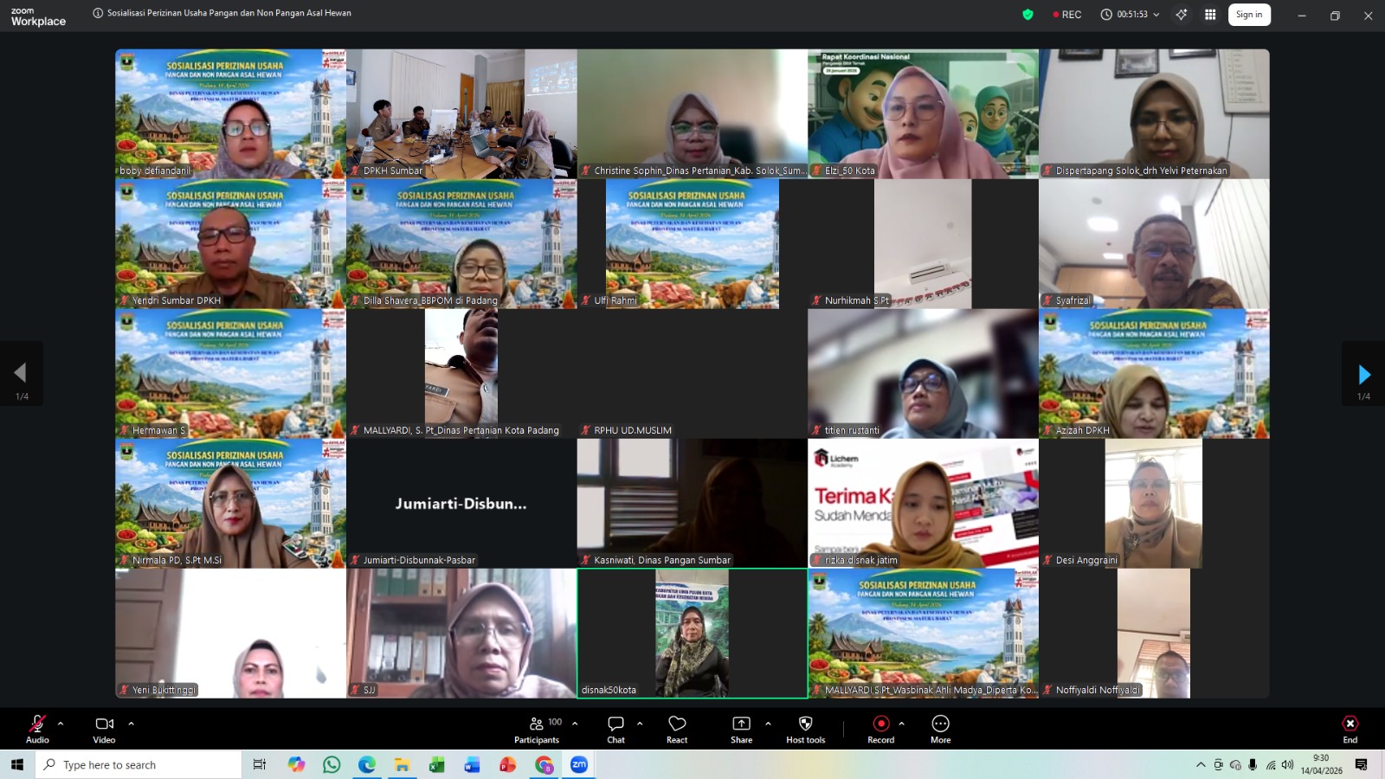1385x779 pixels.
Task: Go to next gallery page arrow
Action: click(x=1363, y=375)
